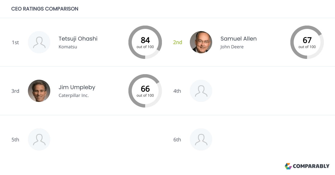Open the Tetsuji Ohashi name link
The height and width of the screenshot is (175, 335).
tap(78, 39)
